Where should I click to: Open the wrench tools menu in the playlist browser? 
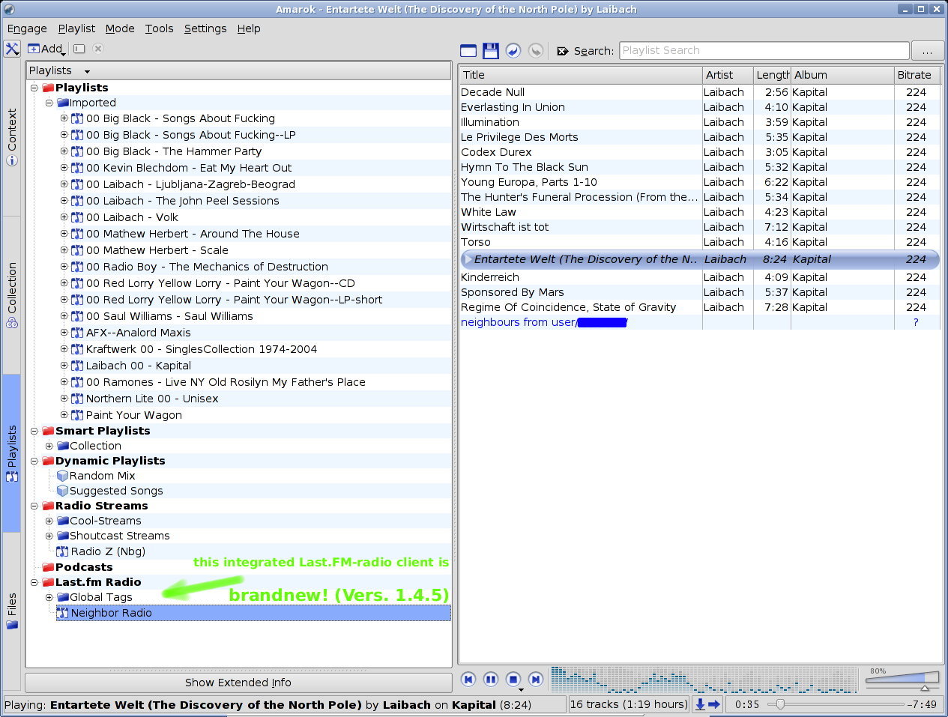click(x=12, y=49)
